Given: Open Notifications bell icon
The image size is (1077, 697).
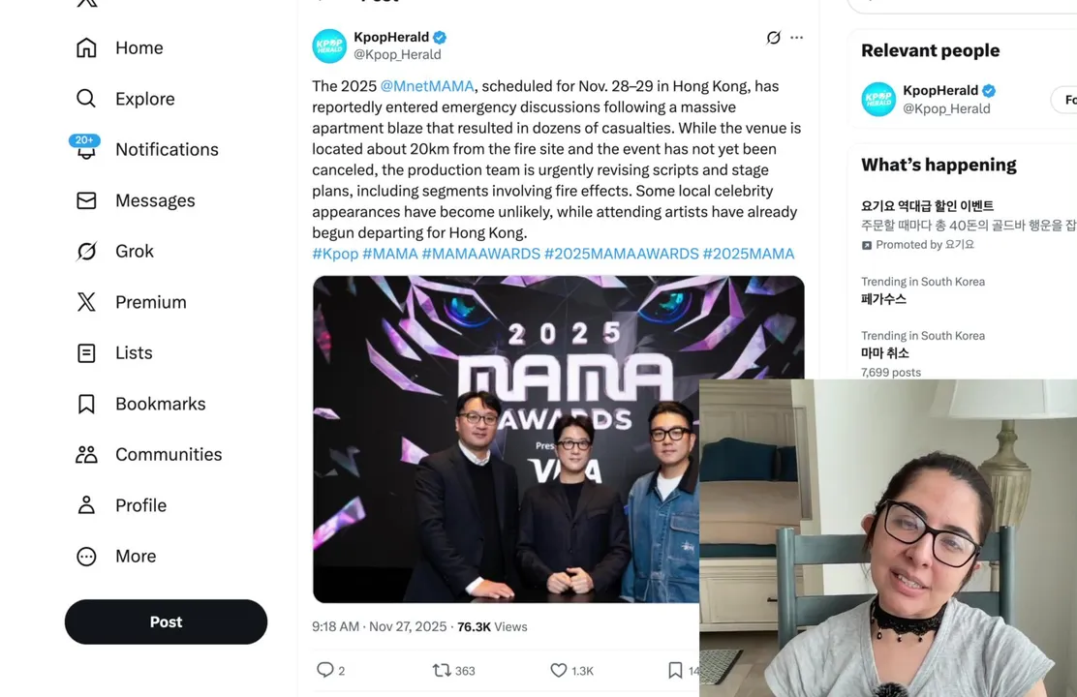Looking at the screenshot, I should [86, 150].
